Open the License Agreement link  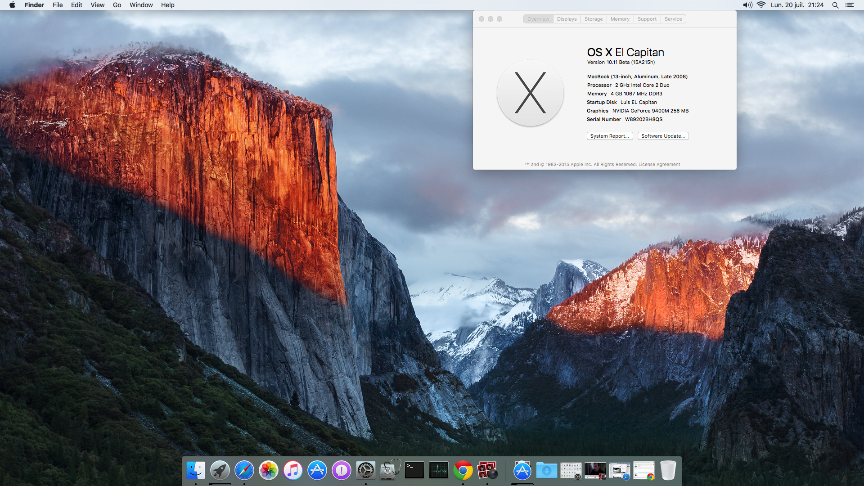pos(659,165)
